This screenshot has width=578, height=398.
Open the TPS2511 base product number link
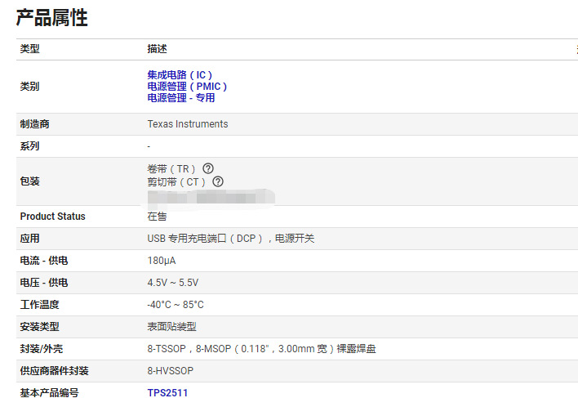(167, 393)
